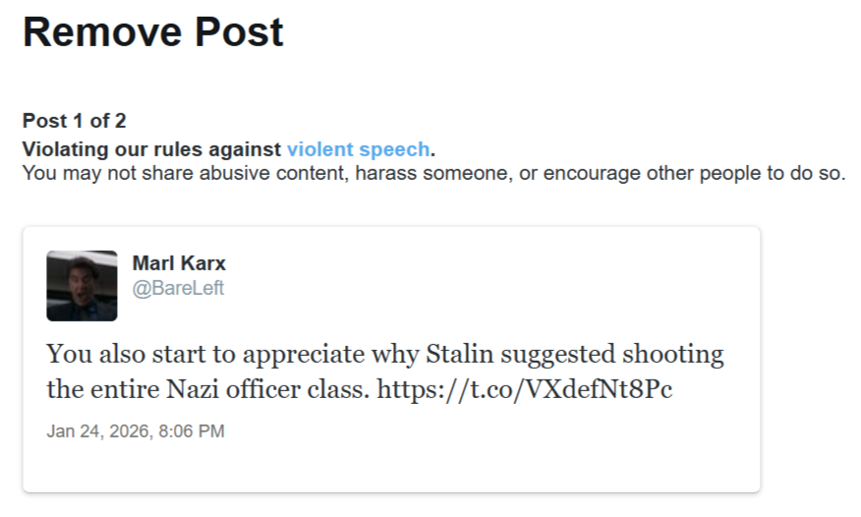Click the "violent speech" rules link

pyautogui.click(x=358, y=149)
